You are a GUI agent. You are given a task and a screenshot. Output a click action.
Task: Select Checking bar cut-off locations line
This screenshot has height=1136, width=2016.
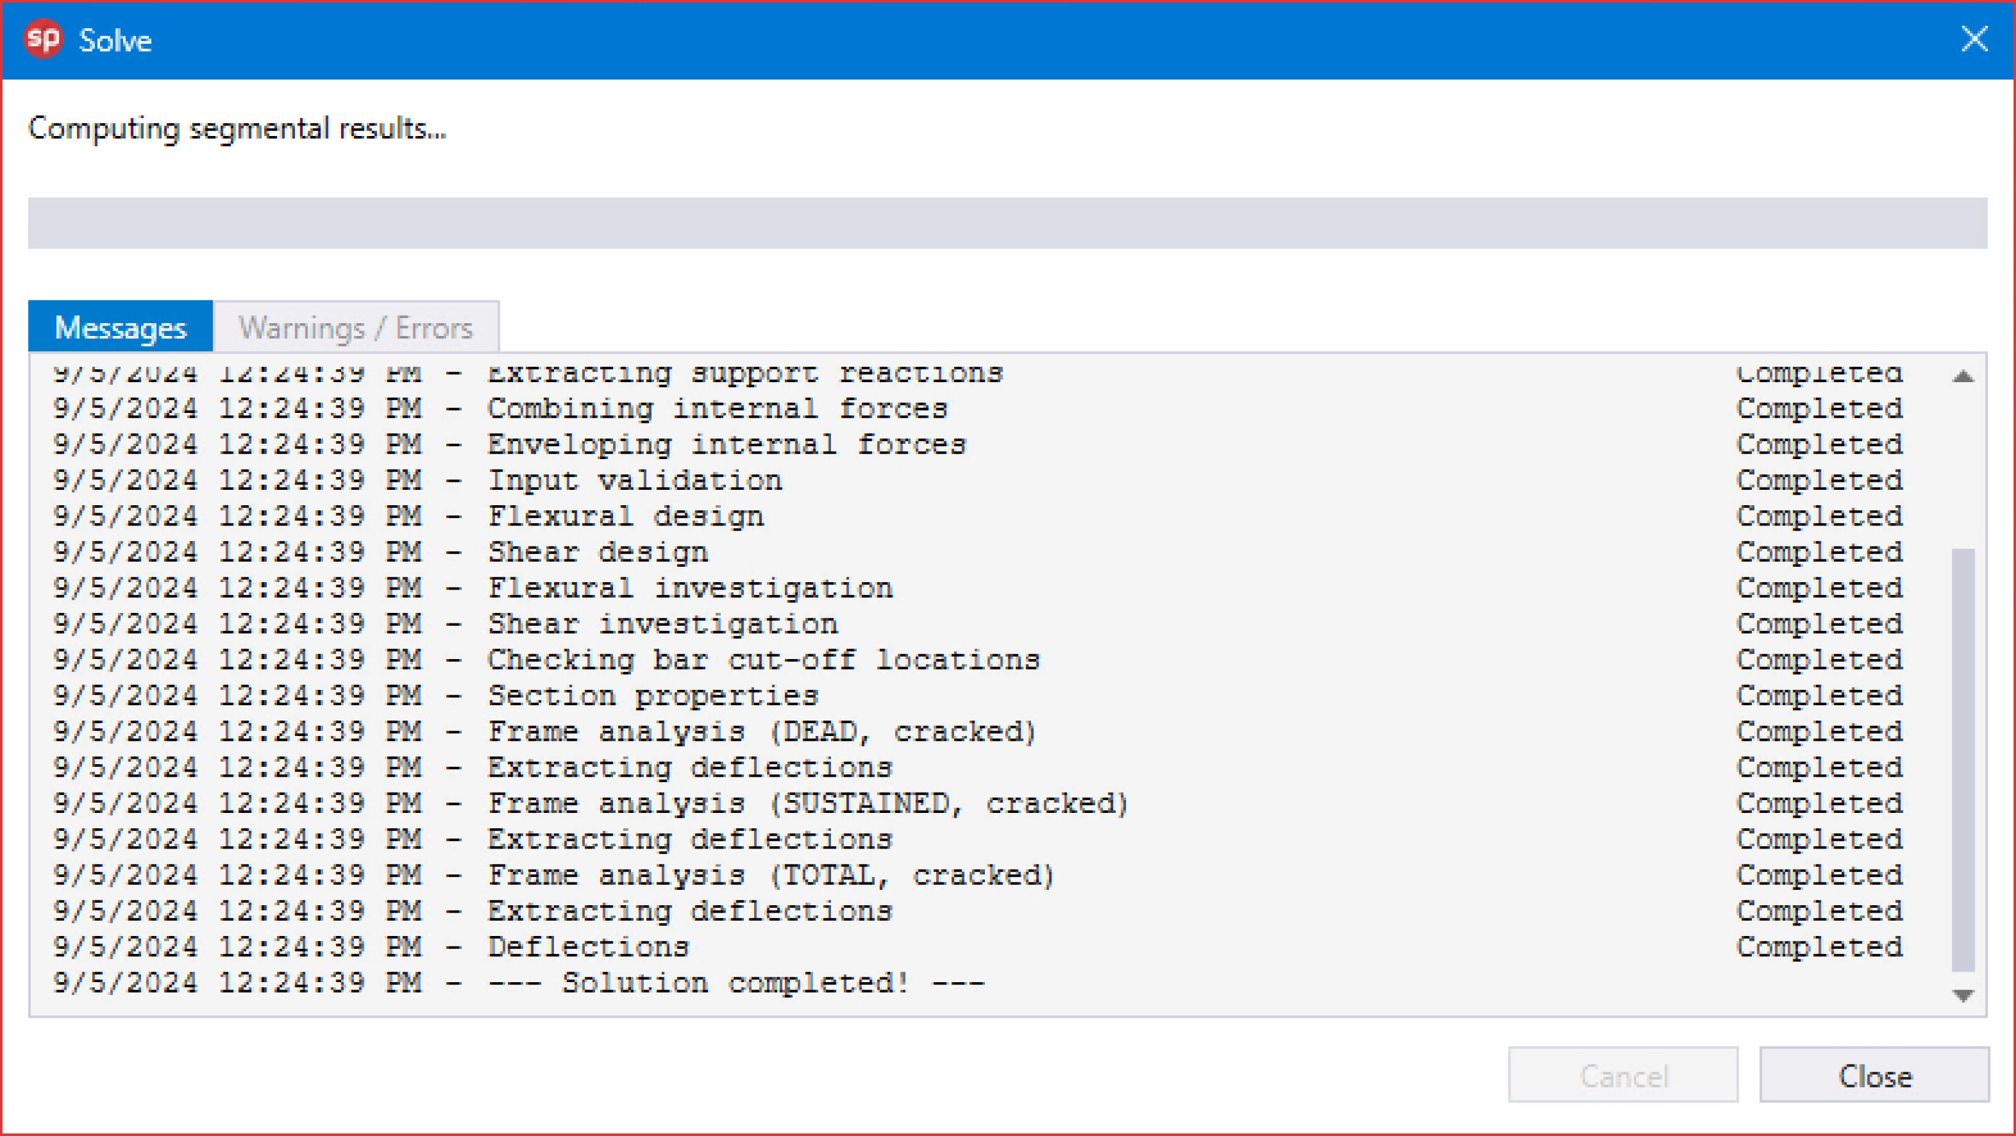point(763,660)
